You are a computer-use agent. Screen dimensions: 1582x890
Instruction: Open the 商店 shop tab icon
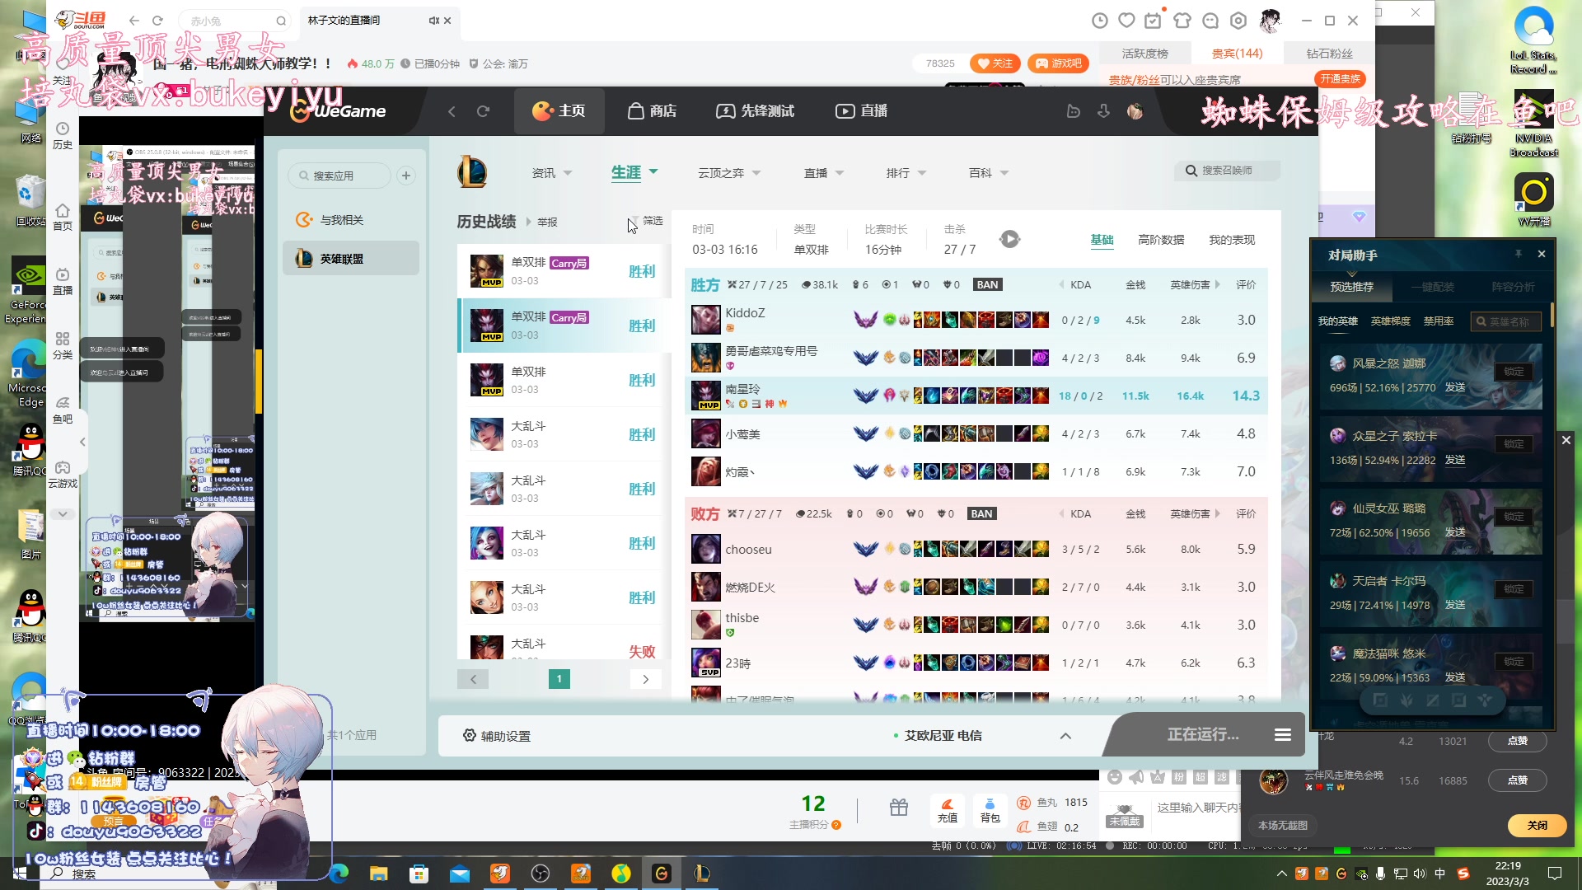pyautogui.click(x=636, y=111)
